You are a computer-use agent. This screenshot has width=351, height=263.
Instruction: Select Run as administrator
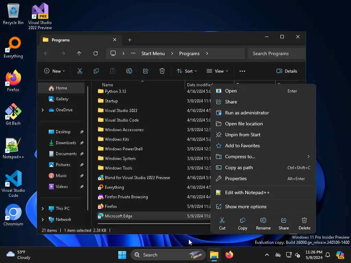tap(263, 113)
